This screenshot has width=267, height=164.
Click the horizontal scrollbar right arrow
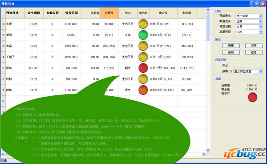click(204, 154)
